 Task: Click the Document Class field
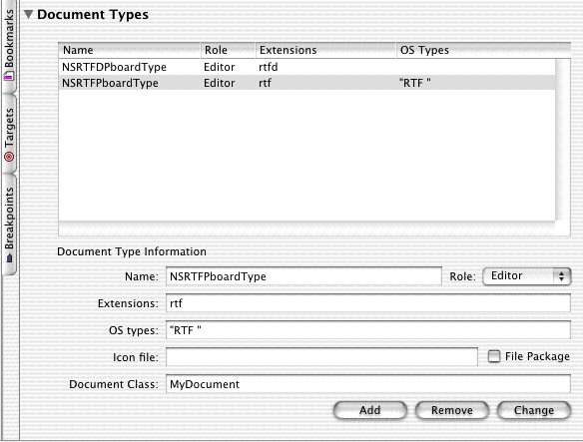tap(368, 384)
